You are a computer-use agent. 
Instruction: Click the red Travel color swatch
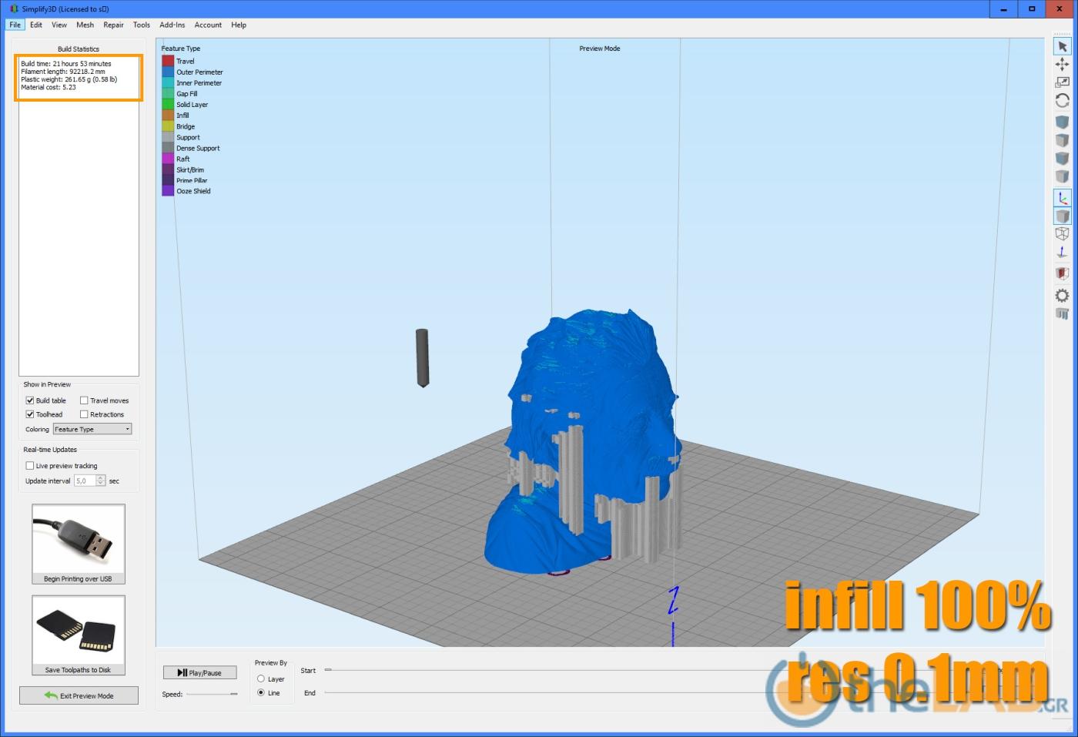[168, 61]
